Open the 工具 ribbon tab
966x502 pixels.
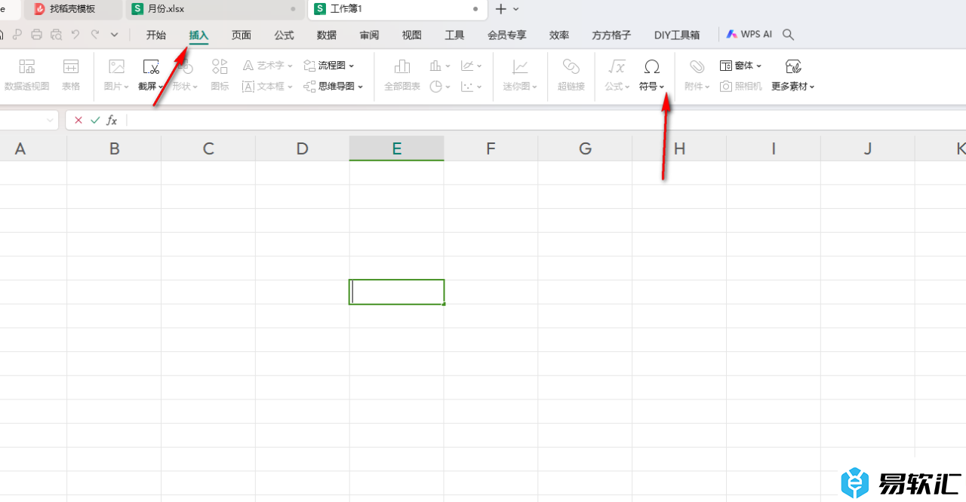pyautogui.click(x=455, y=35)
